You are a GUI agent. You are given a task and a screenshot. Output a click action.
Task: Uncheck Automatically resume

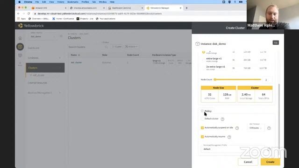(202, 137)
